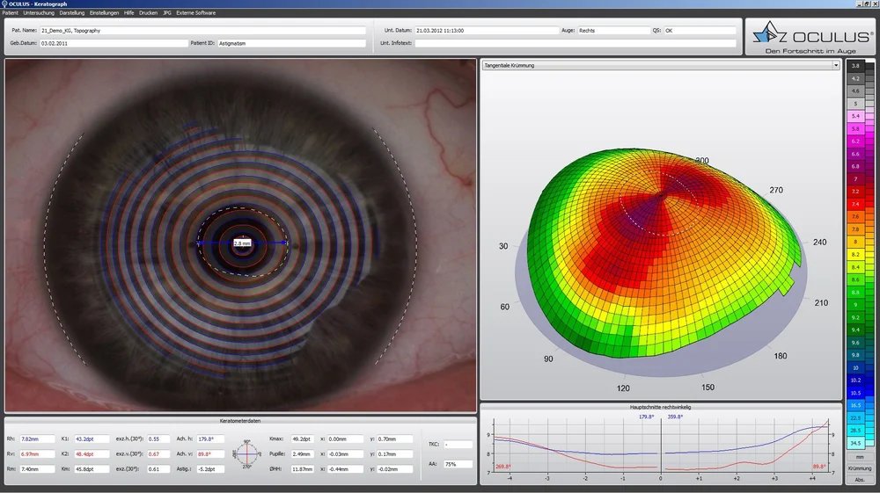
Task: Click the exz.v.(30°) value 0.67
Action: pyautogui.click(x=158, y=454)
